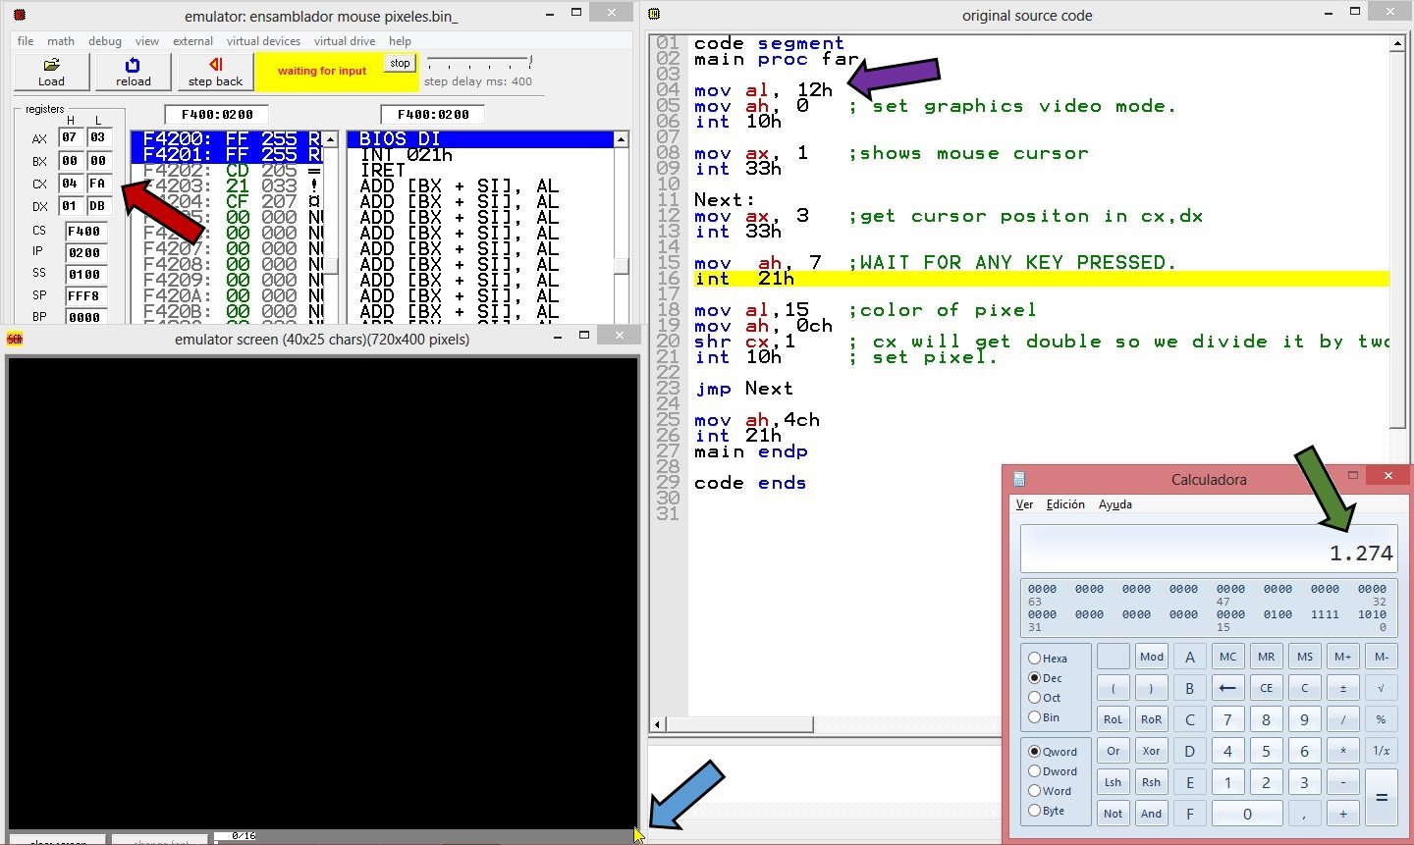Open the external menu
Image resolution: width=1414 pixels, height=845 pixels.
point(192,41)
